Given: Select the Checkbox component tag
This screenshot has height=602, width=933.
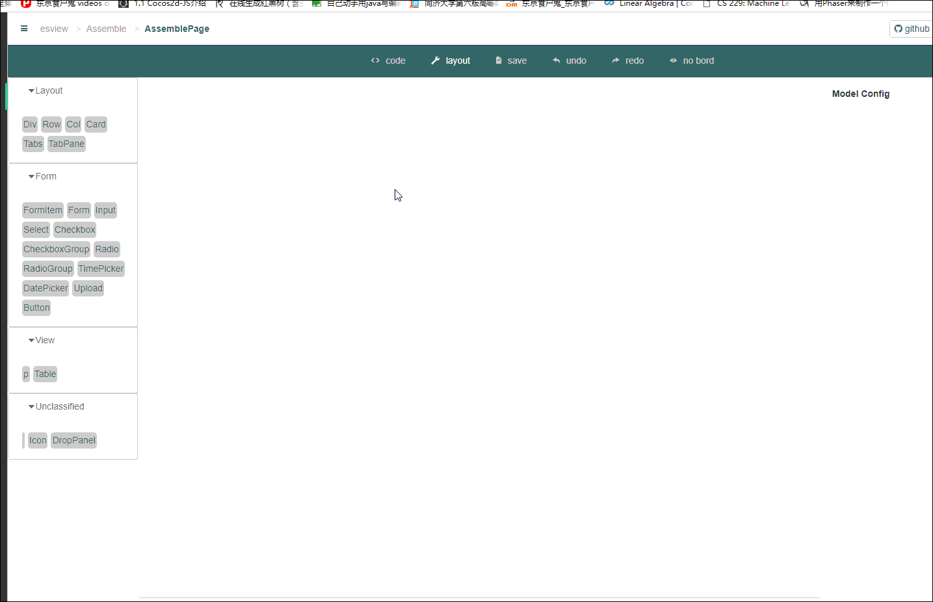Looking at the screenshot, I should (x=75, y=229).
